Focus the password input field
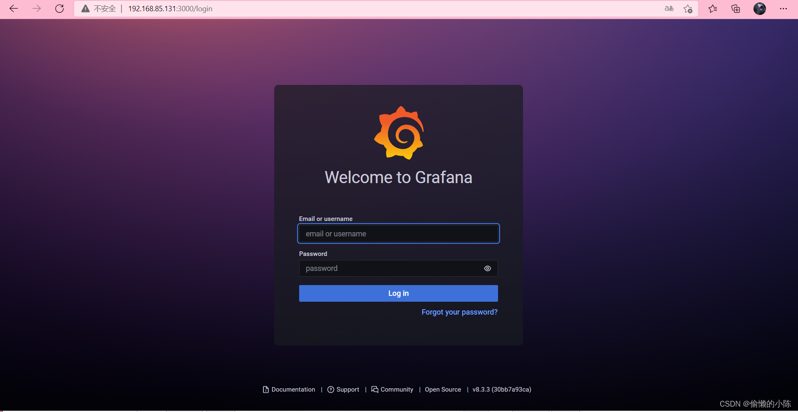Image resolution: width=798 pixels, height=412 pixels. point(399,268)
